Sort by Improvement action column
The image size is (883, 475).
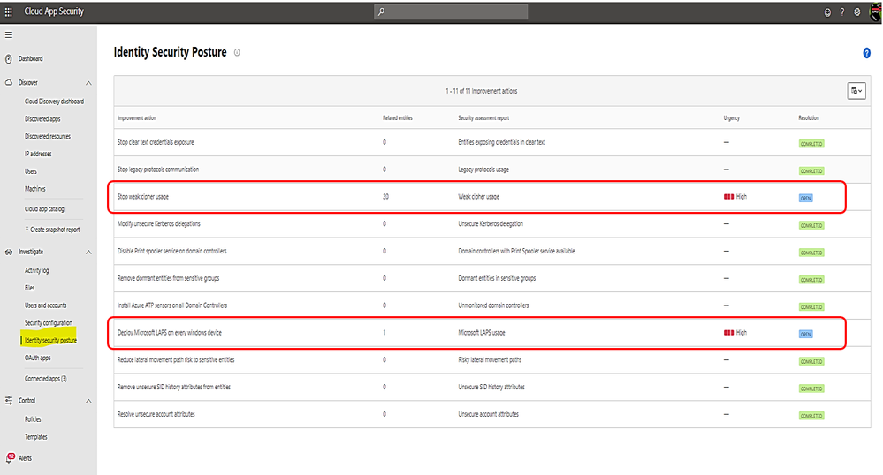pos(137,118)
